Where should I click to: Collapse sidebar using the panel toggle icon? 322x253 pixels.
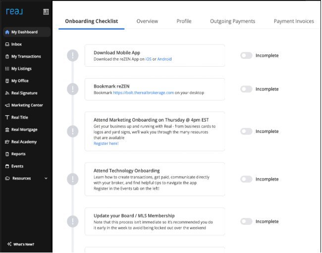pyautogui.click(x=46, y=12)
